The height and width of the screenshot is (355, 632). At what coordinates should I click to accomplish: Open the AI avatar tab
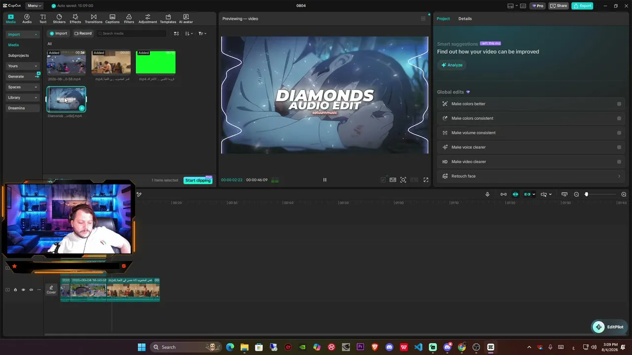(186, 19)
